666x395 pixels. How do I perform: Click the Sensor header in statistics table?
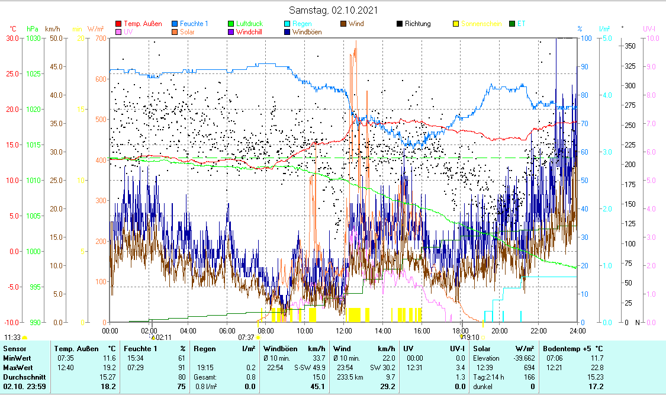[15, 348]
